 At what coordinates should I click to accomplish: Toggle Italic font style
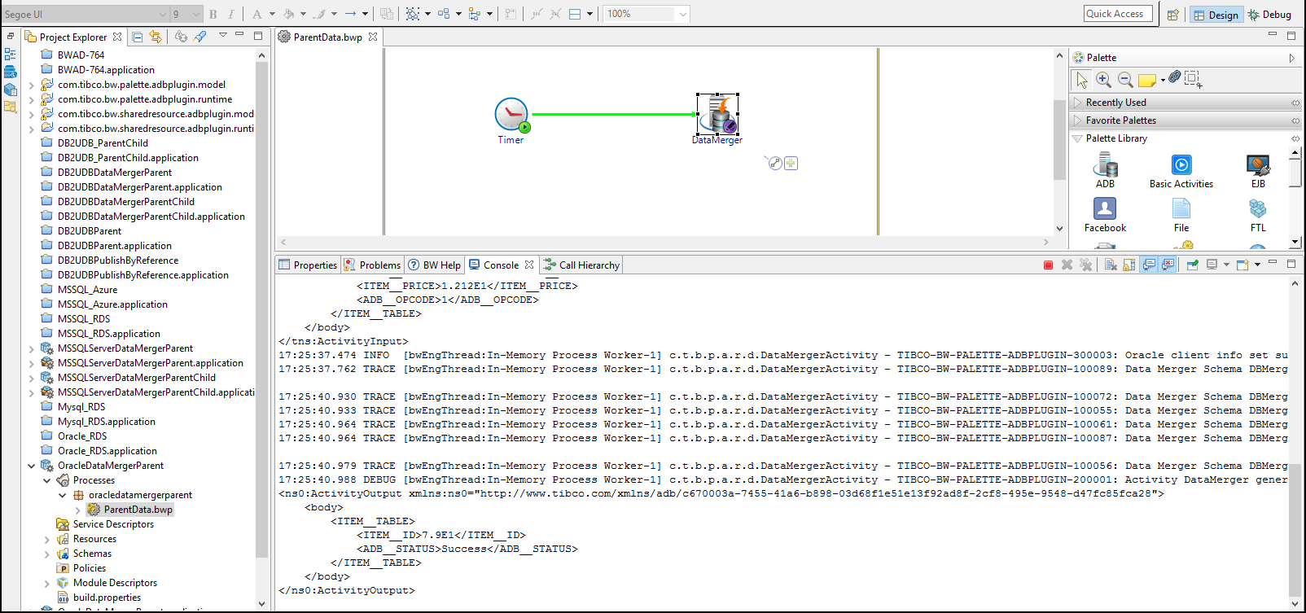(231, 14)
